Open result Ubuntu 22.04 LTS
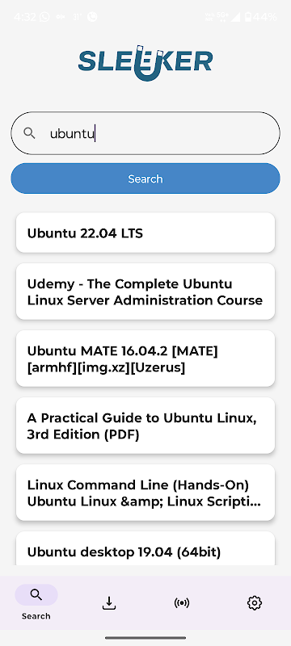The image size is (291, 646). click(x=145, y=233)
